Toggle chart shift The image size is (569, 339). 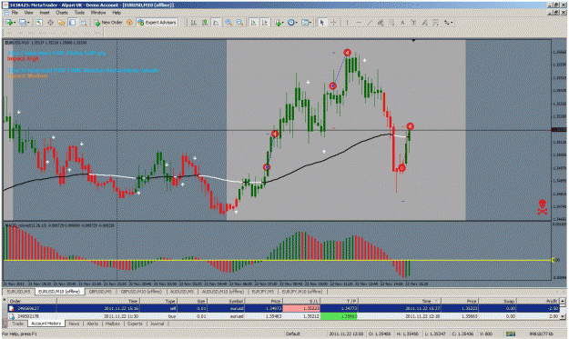click(265, 23)
